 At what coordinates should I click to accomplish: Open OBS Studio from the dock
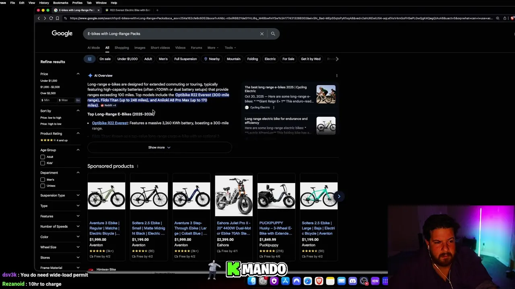[364, 281]
